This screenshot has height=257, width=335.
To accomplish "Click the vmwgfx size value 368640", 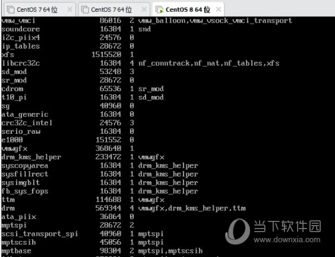I will pyautogui.click(x=109, y=148).
